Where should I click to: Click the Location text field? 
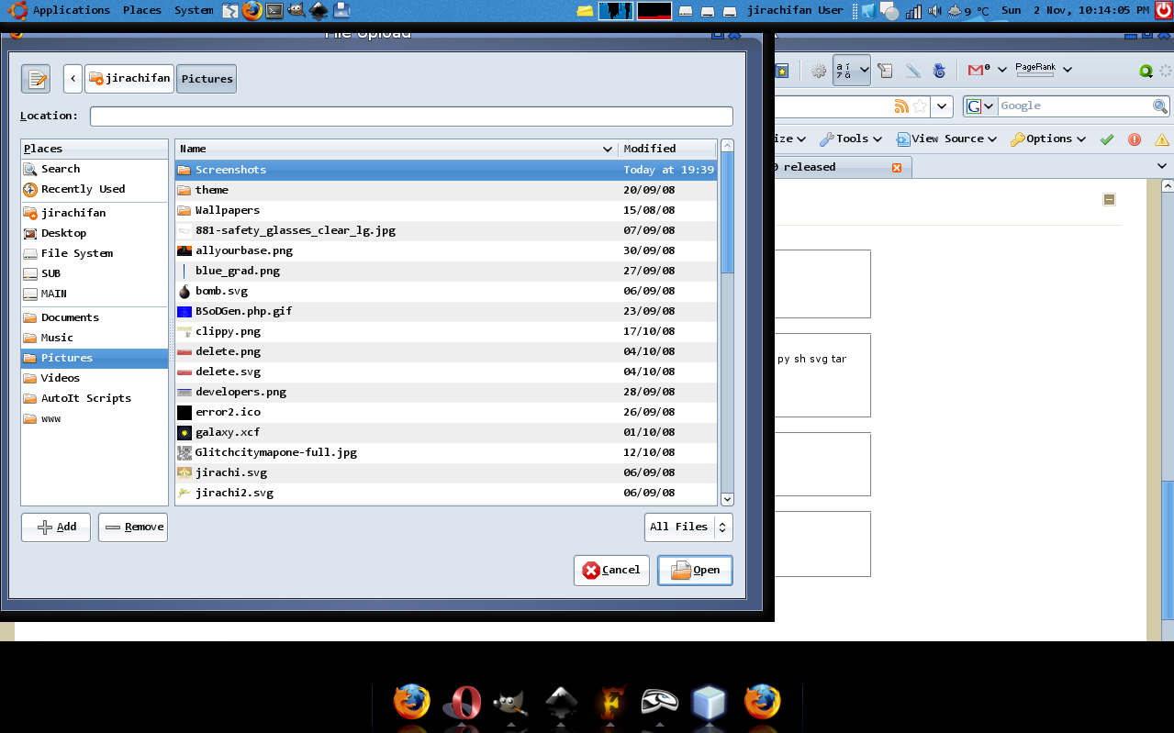(x=411, y=117)
